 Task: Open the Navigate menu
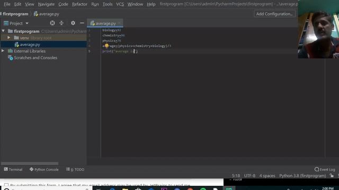point(46,4)
